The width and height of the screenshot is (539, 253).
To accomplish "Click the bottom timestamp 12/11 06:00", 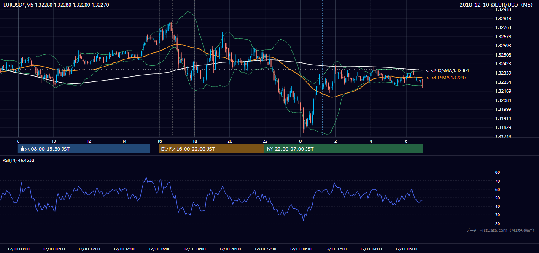I will 406,249.
